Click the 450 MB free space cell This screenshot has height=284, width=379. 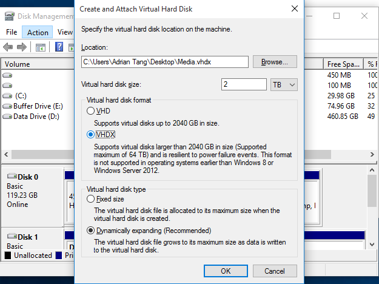pyautogui.click(x=339, y=75)
